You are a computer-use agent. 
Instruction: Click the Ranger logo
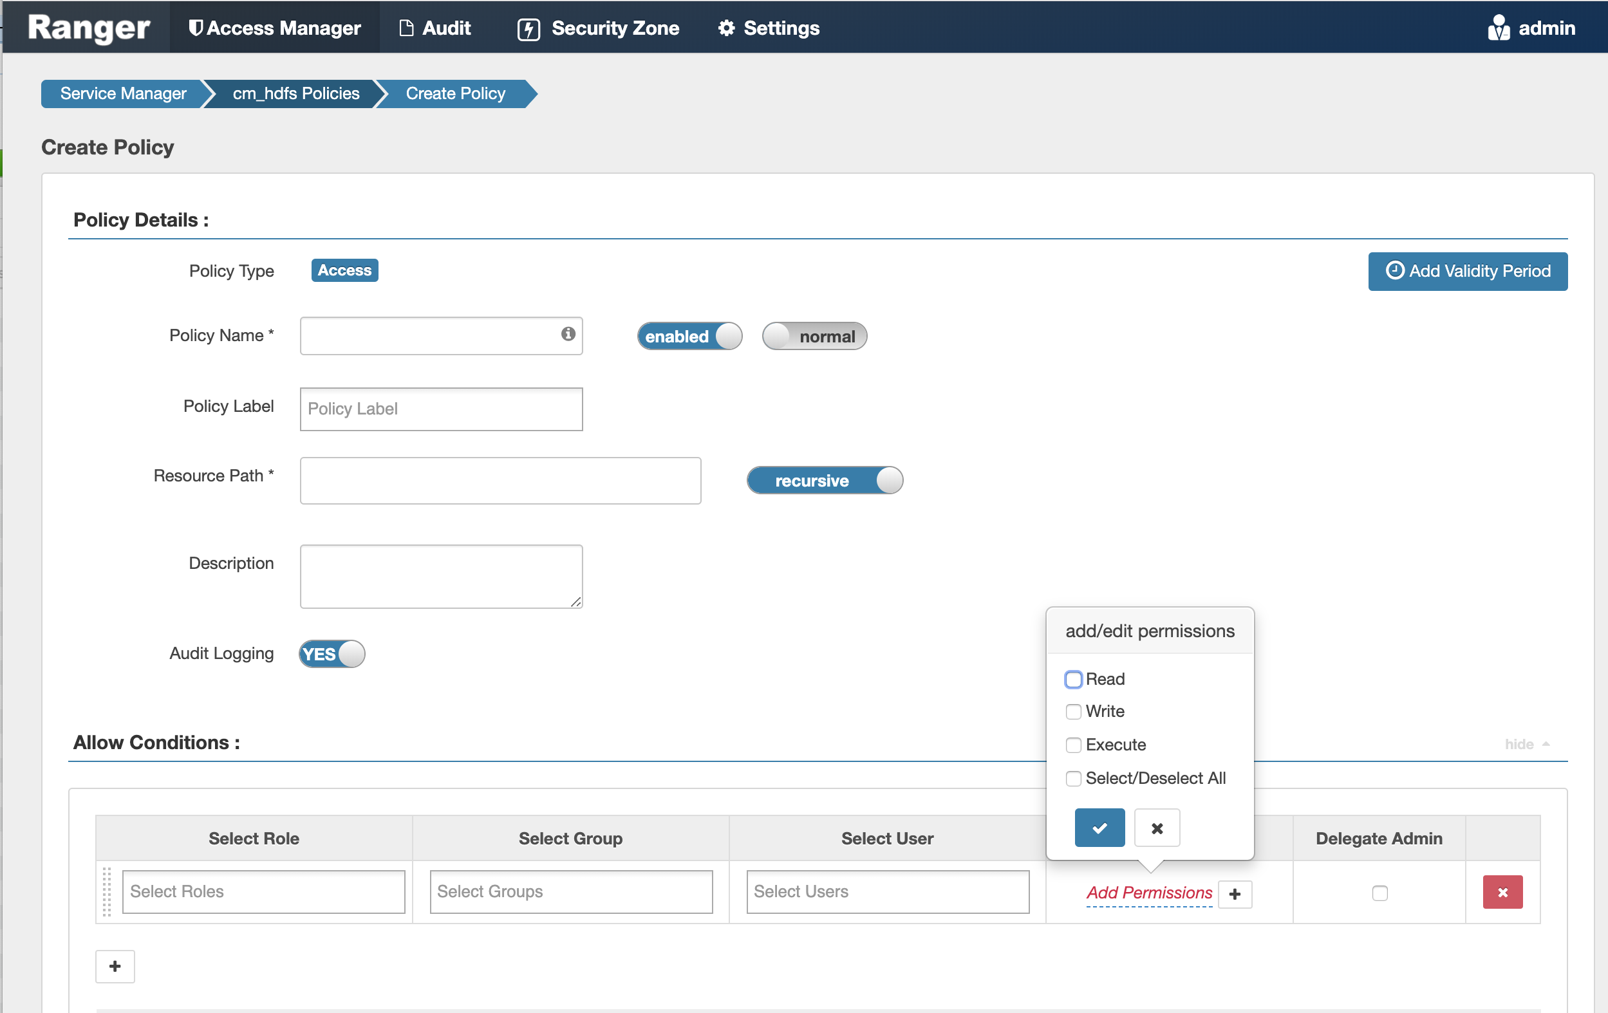[x=87, y=28]
